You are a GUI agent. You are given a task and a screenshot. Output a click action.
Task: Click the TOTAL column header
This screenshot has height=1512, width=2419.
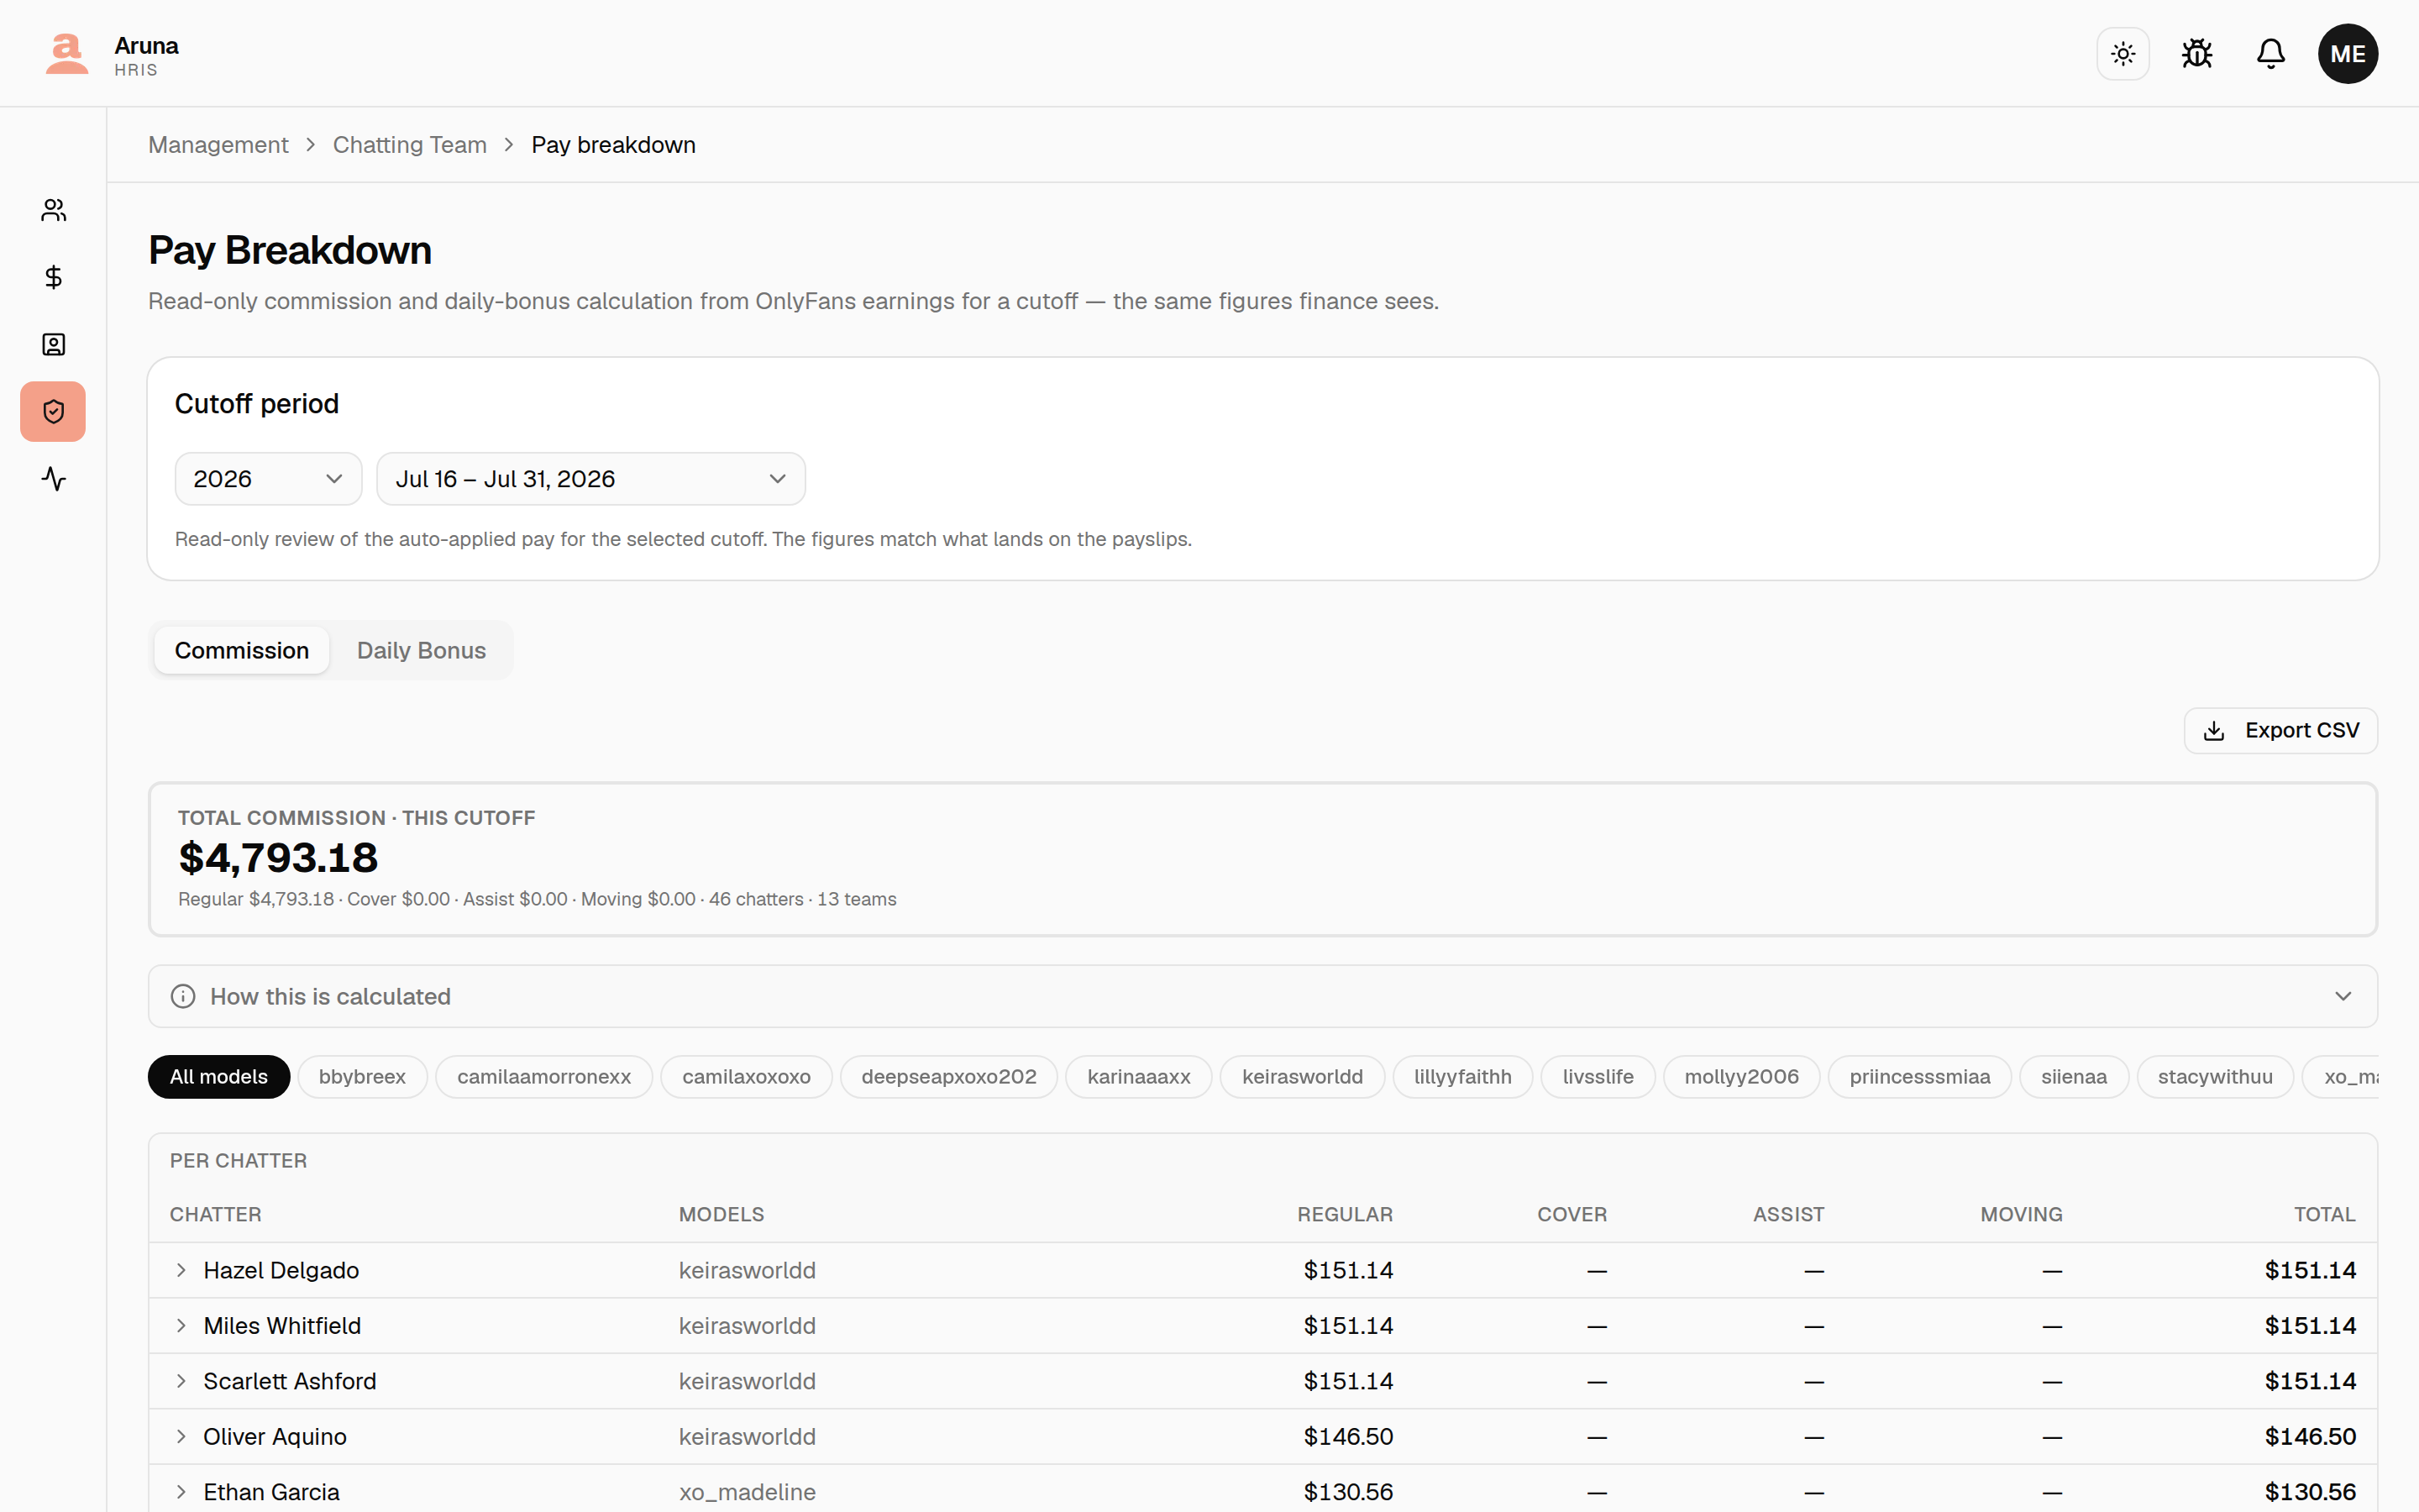tap(2324, 1214)
